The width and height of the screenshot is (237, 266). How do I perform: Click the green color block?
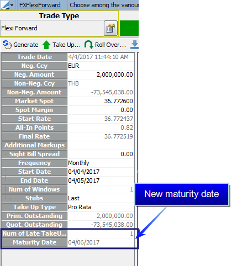(129, 28)
